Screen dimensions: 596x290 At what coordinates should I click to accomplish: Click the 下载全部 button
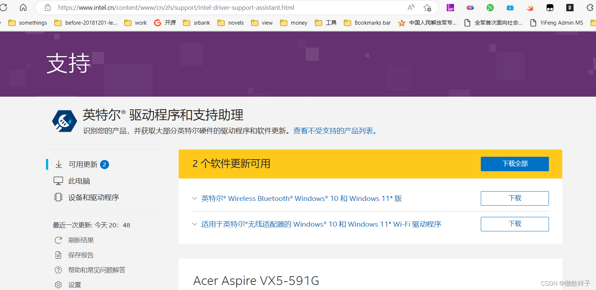point(515,164)
